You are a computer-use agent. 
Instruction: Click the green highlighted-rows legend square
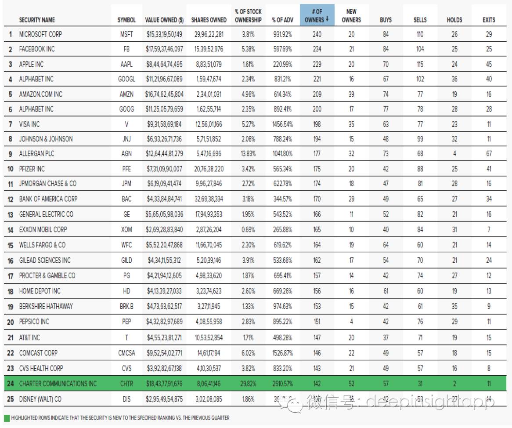pyautogui.click(x=7, y=418)
